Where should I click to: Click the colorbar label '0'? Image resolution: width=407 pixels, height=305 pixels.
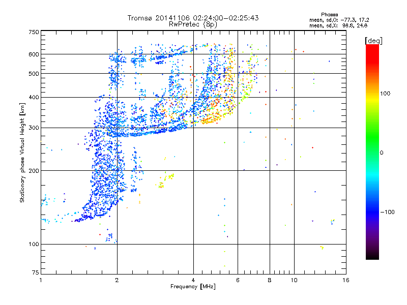(382, 153)
